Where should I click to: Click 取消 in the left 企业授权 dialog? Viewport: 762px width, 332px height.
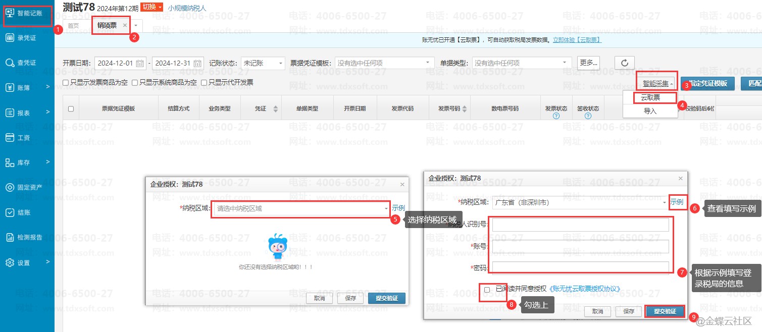(x=319, y=298)
